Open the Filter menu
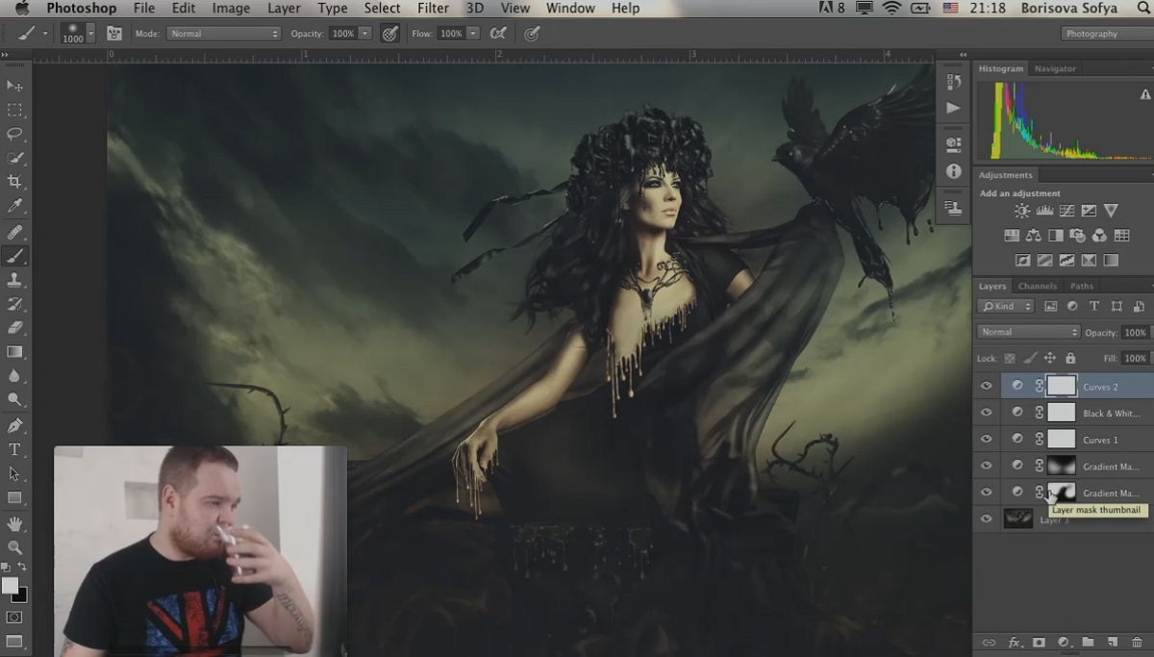Image resolution: width=1154 pixels, height=657 pixels. 433,9
